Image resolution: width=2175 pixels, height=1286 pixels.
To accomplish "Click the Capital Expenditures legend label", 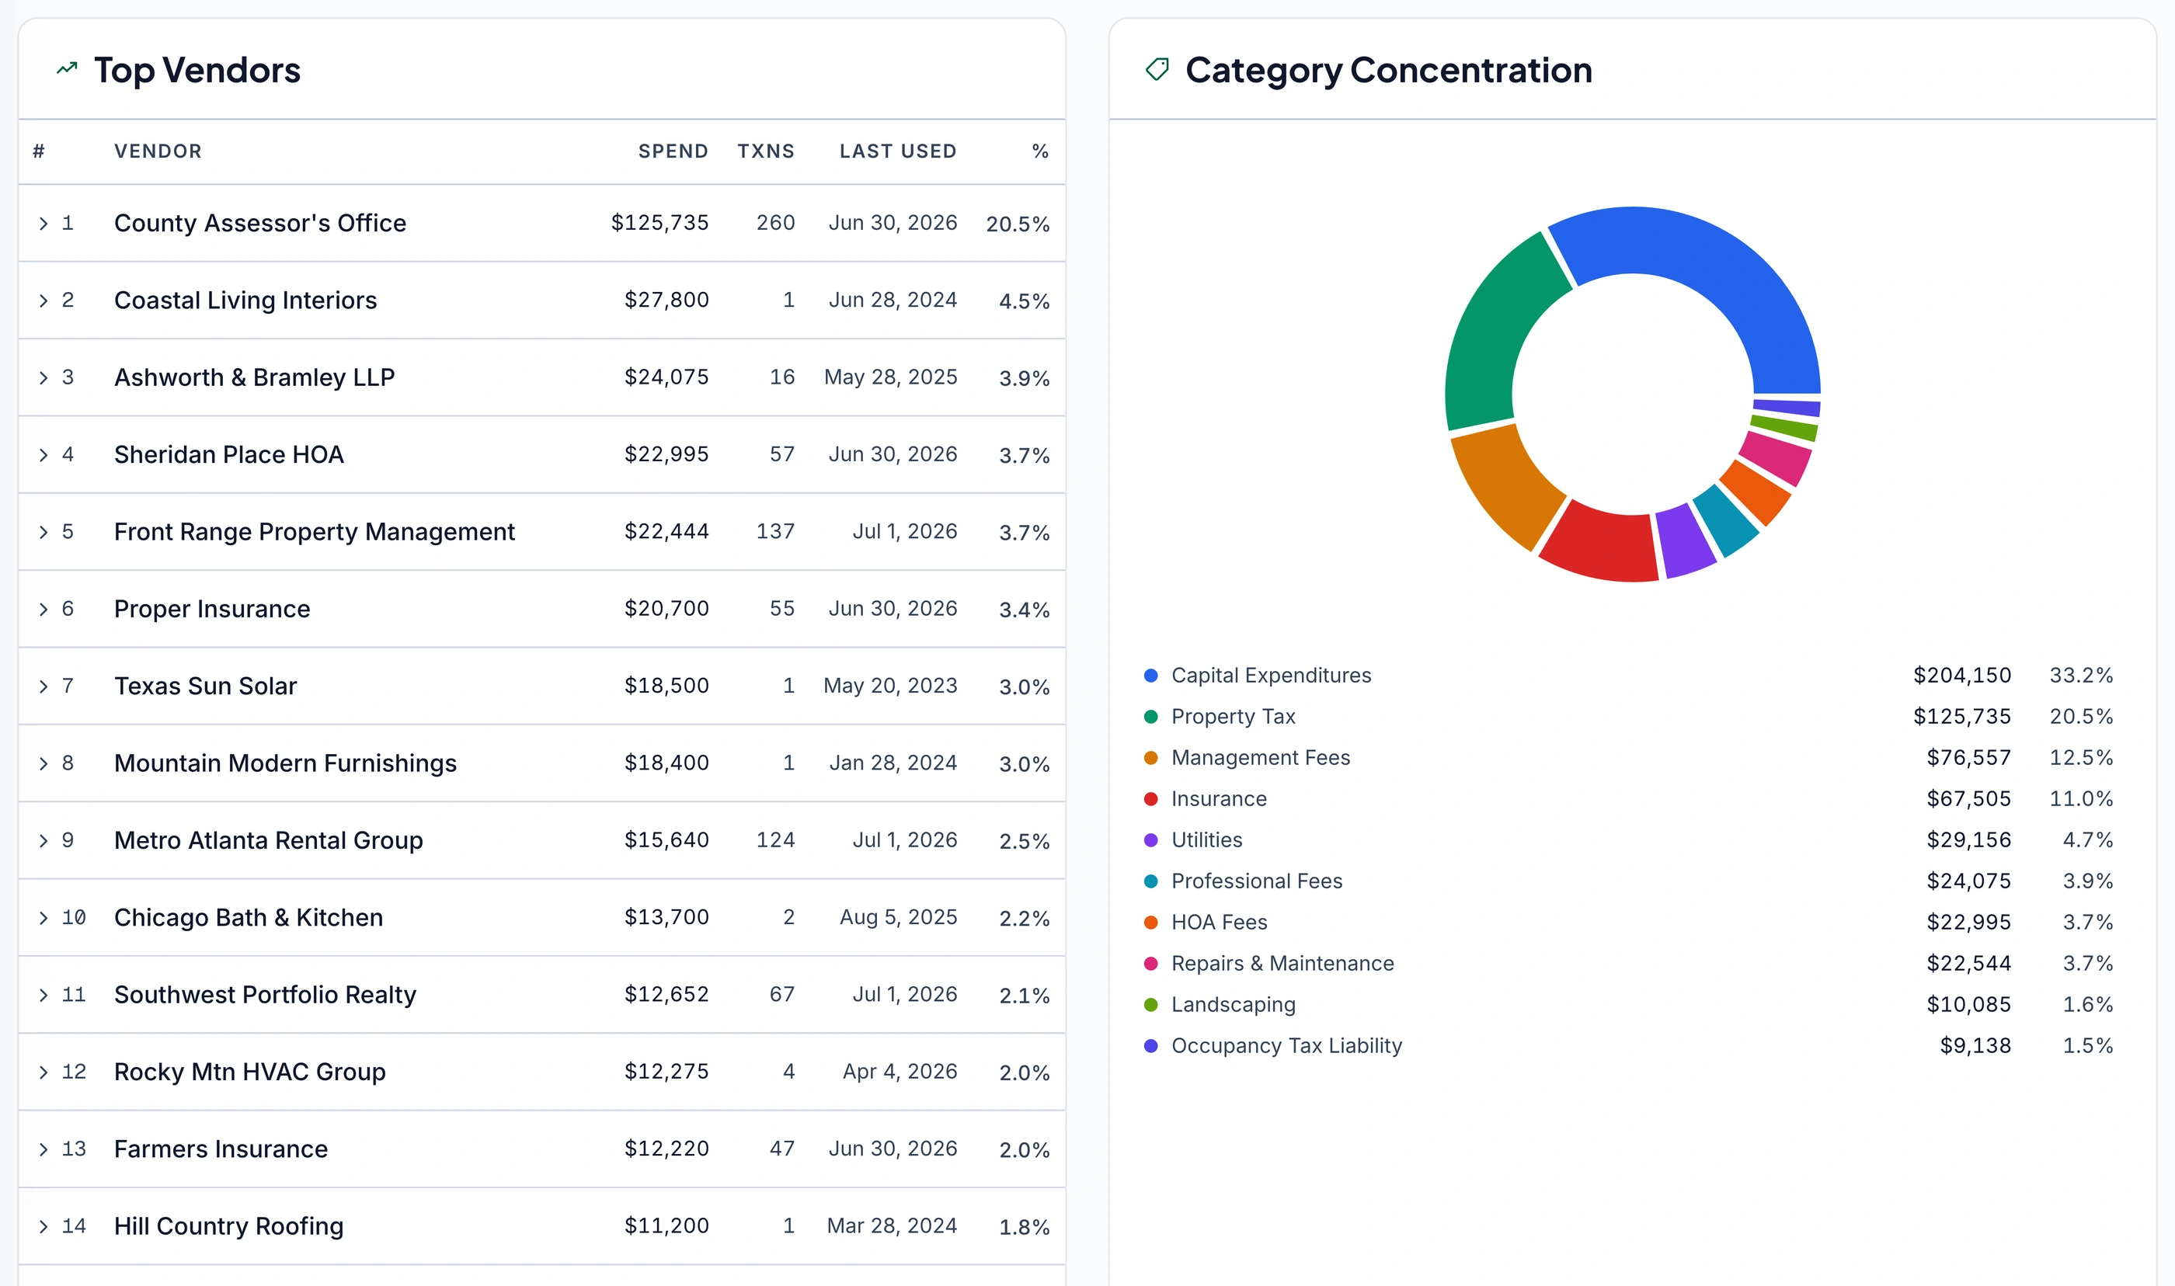I will point(1271,675).
